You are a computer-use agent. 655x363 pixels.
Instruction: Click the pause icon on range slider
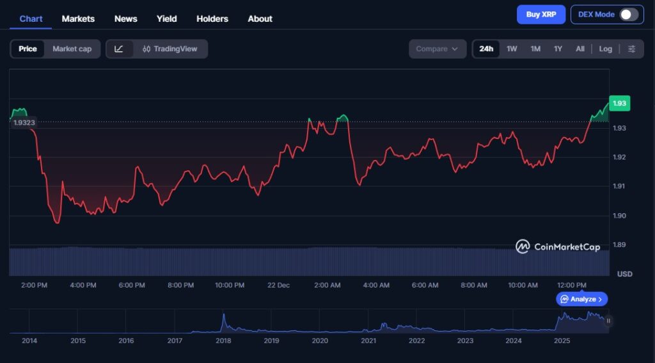pyautogui.click(x=608, y=321)
